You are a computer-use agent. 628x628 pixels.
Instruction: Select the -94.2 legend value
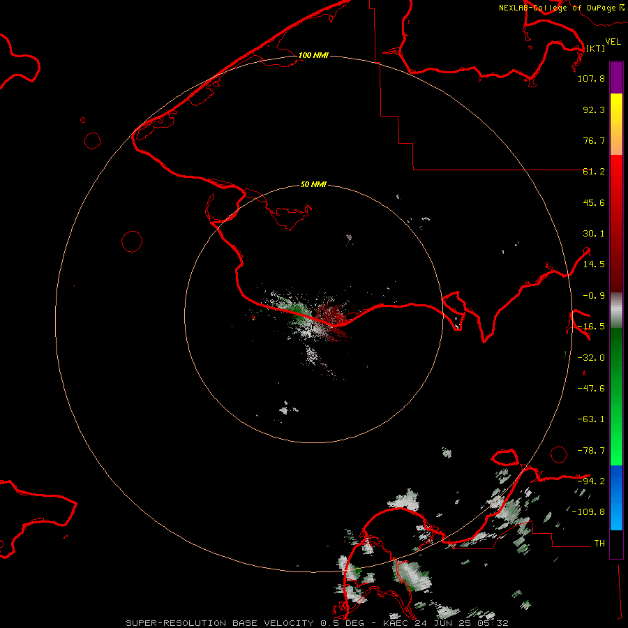(591, 481)
